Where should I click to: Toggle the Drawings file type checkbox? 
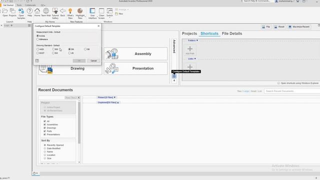[x=44, y=128]
